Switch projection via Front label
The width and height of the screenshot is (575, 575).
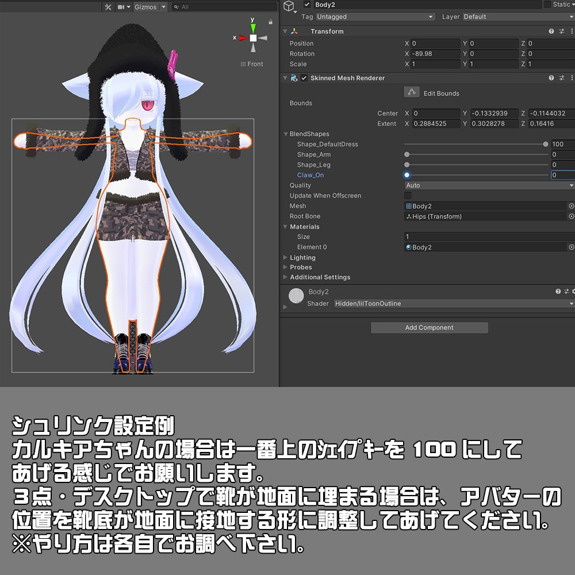pos(252,64)
